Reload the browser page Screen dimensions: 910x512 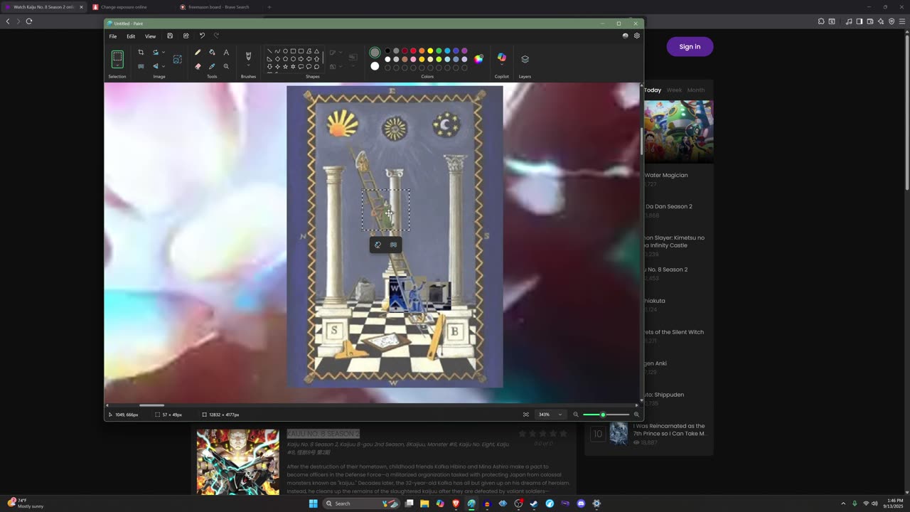(29, 21)
